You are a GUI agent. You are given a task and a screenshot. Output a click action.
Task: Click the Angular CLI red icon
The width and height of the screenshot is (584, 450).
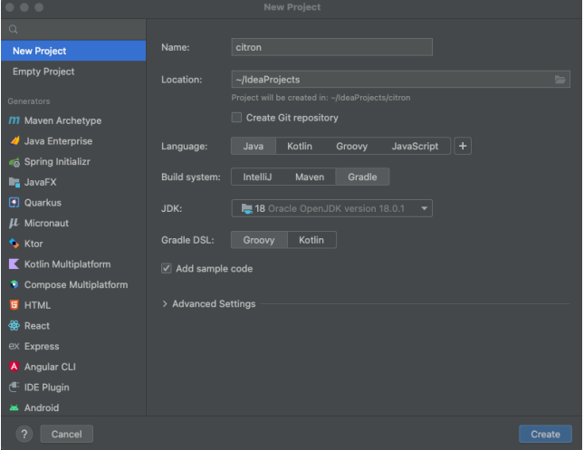(14, 367)
